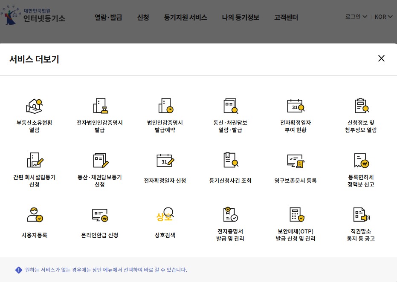Expand the 로그인 dropdown menu
The width and height of the screenshot is (397, 282).
click(x=355, y=17)
